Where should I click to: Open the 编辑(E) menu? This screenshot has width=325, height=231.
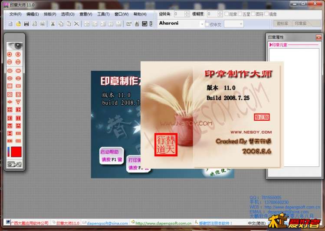pos(33,14)
